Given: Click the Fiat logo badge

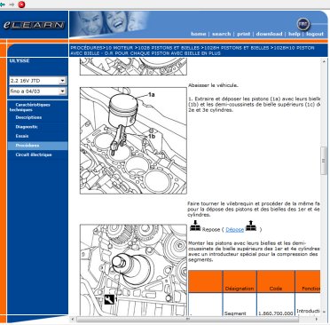Looking at the screenshot, I should 302,24.
